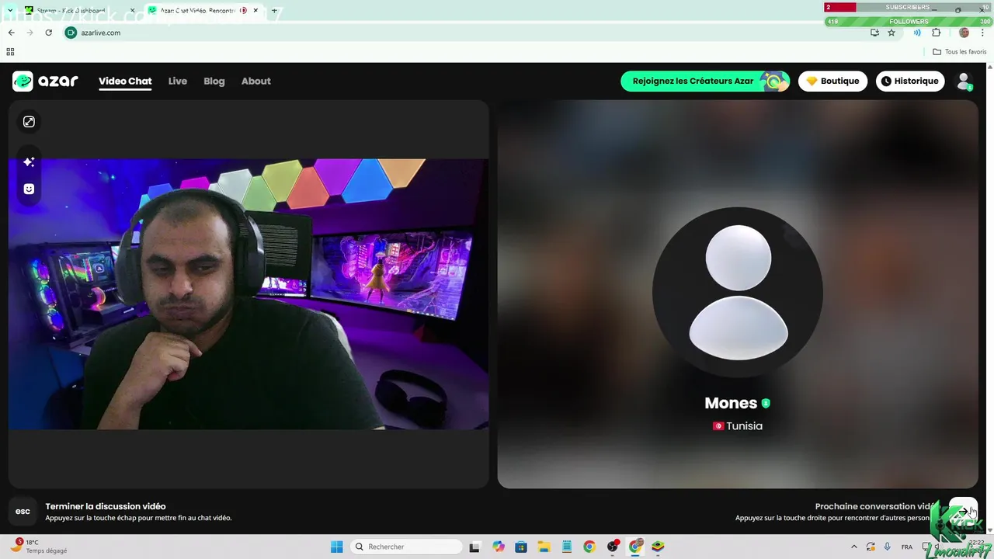The height and width of the screenshot is (559, 994).
Task: Click the install app icon in address bar
Action: pos(874,33)
